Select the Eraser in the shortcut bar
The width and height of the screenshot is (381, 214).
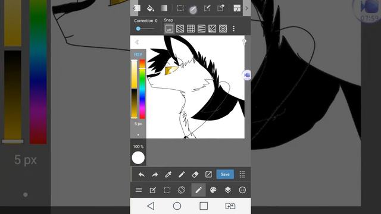[195, 174]
